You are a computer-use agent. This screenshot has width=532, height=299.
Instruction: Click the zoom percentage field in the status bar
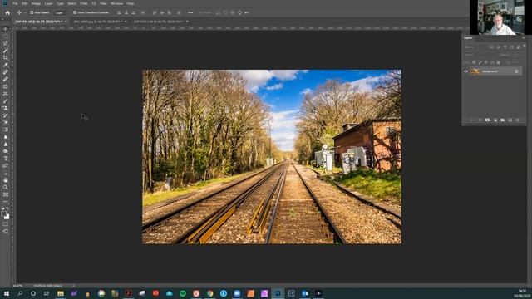(17, 286)
